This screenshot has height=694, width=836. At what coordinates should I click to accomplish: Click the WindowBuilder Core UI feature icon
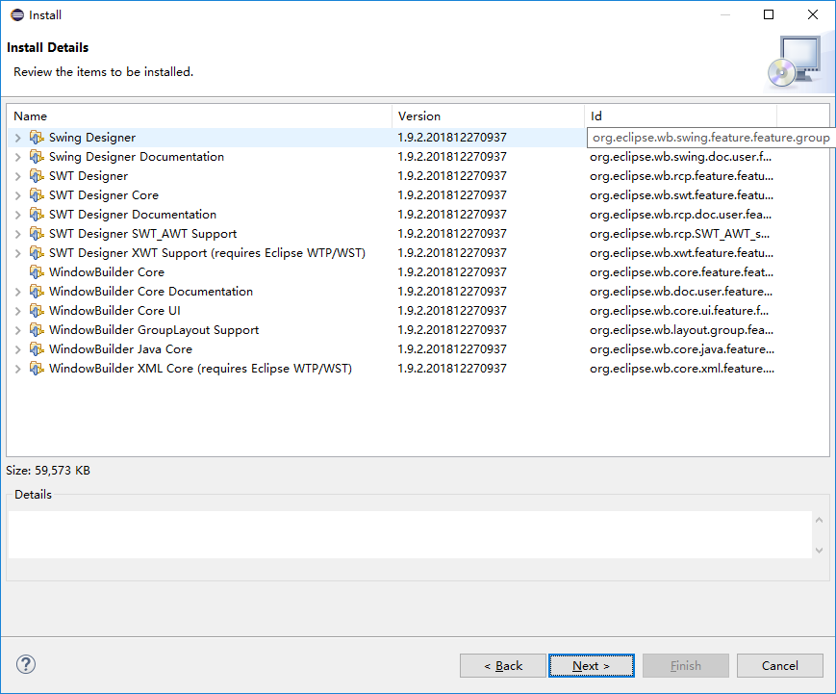(37, 311)
